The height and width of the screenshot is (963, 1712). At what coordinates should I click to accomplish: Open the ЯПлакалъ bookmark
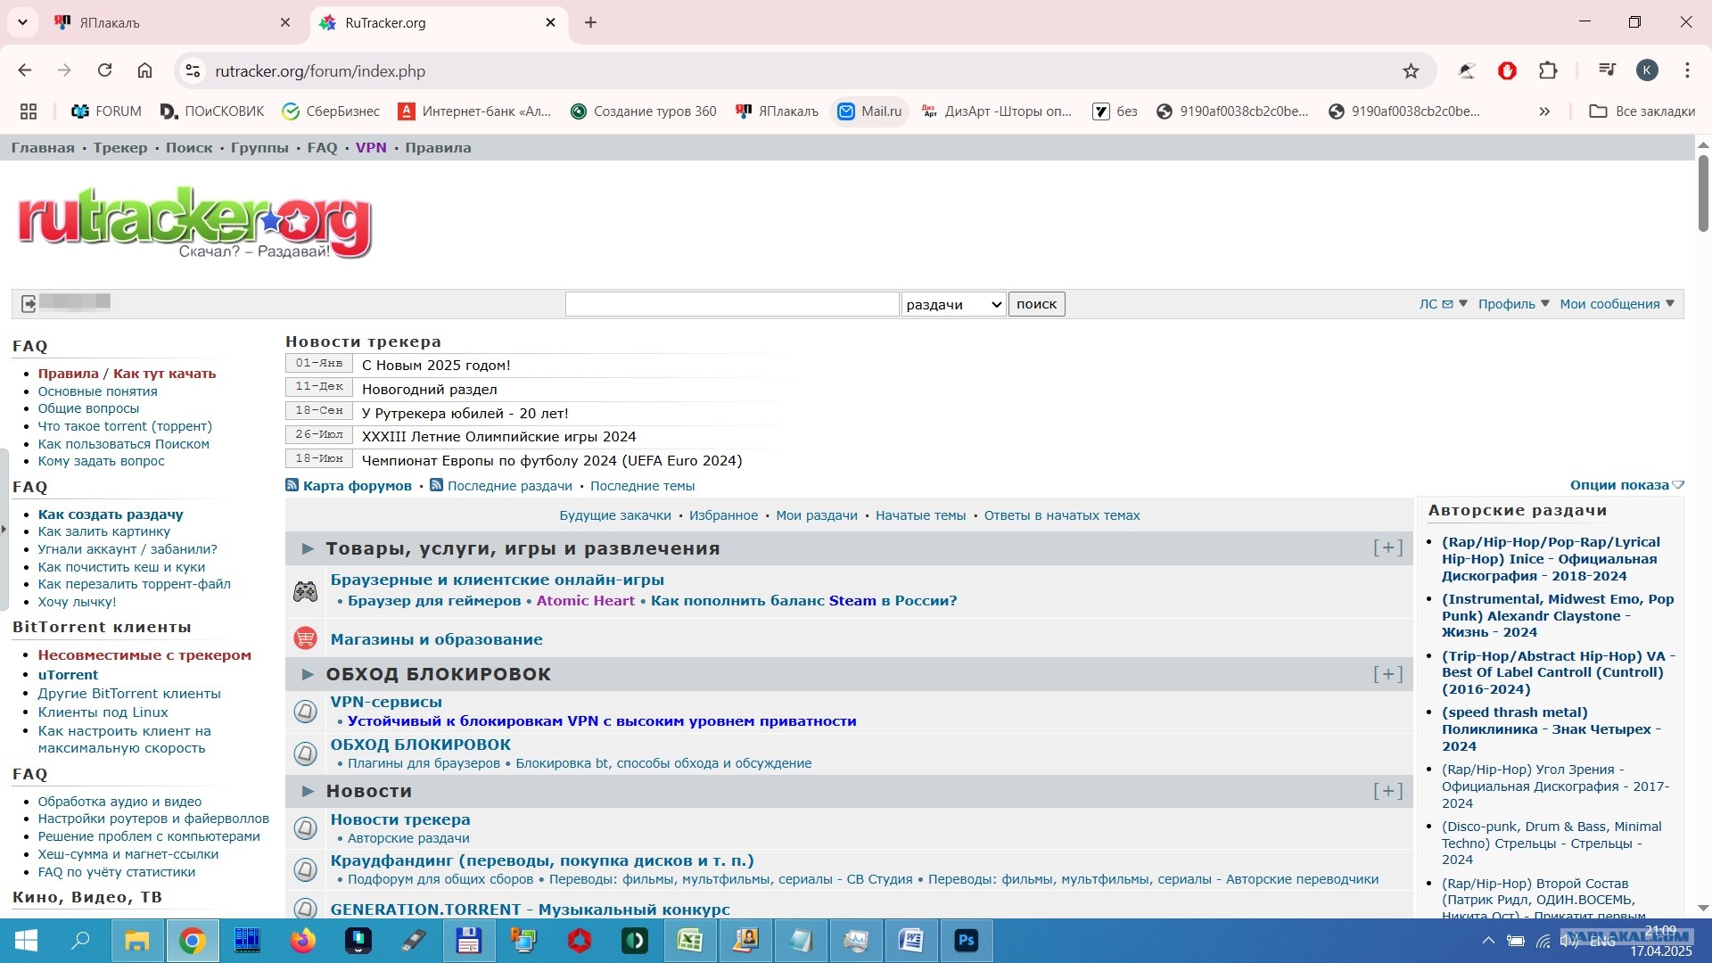pyautogui.click(x=777, y=111)
